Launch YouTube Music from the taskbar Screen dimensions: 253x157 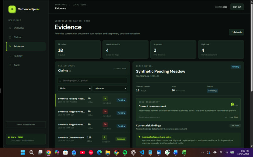pyautogui.click(x=91, y=152)
